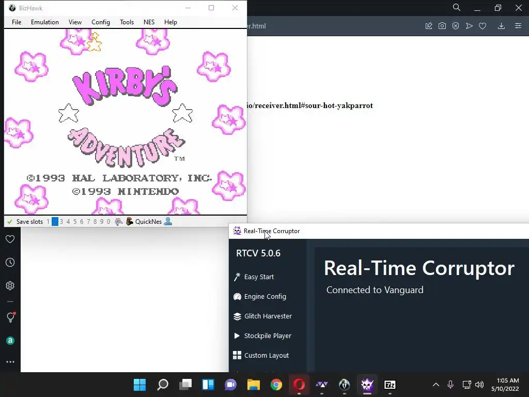
Task: Show hidden tray icons chevron
Action: tap(436, 385)
